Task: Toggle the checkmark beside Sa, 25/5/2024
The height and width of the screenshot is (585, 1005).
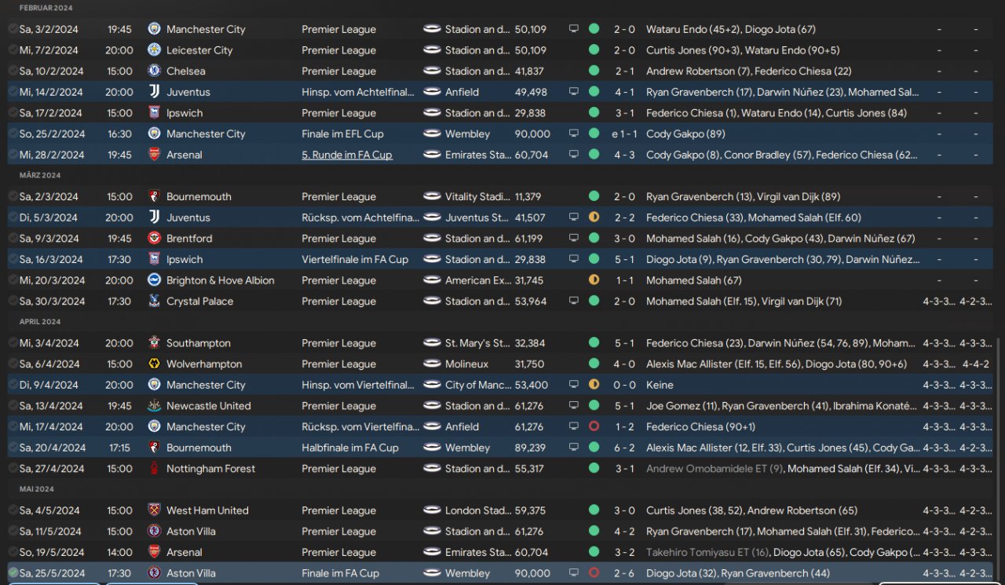Action: tap(13, 573)
